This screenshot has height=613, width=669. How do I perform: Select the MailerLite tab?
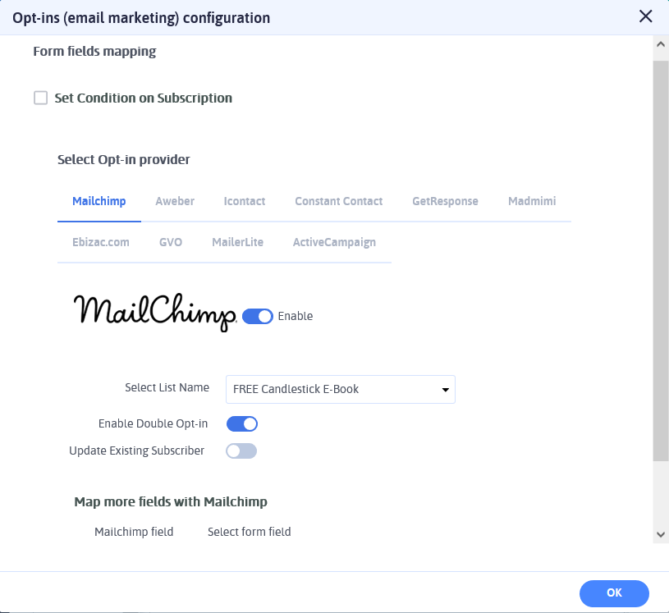tap(237, 242)
